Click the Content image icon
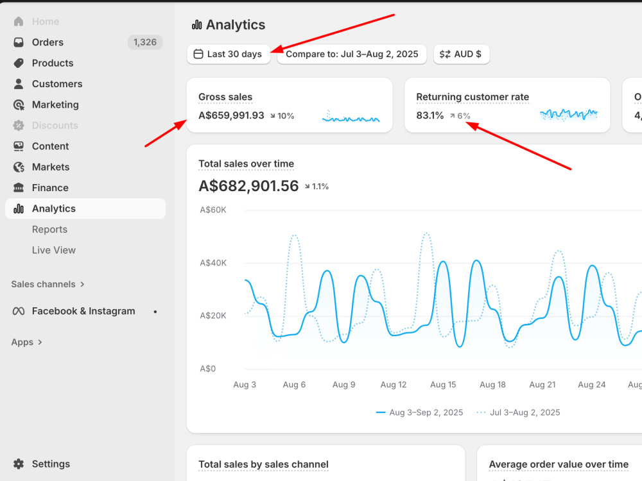The height and width of the screenshot is (481, 642). click(x=19, y=146)
